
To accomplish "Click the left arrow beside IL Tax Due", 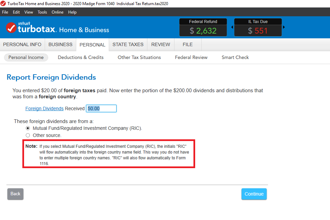I will pos(232,27).
